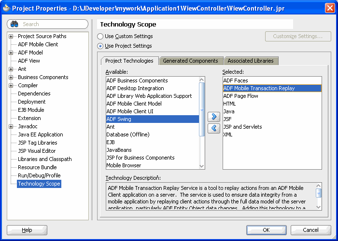This screenshot has width=338, height=241.
Task: Select ADF Mobile Client tree item
Action: [38, 44]
